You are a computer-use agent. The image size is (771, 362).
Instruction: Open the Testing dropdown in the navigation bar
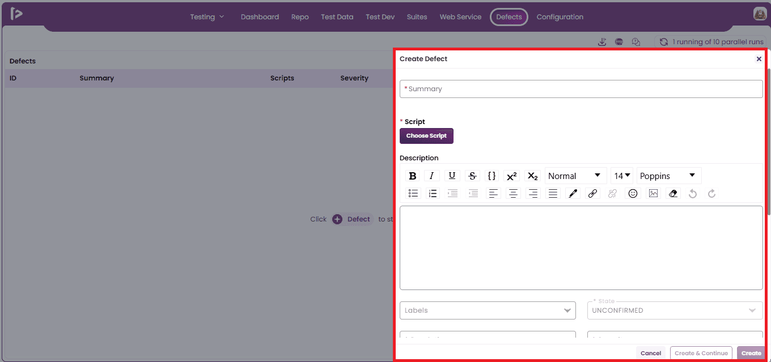click(207, 17)
